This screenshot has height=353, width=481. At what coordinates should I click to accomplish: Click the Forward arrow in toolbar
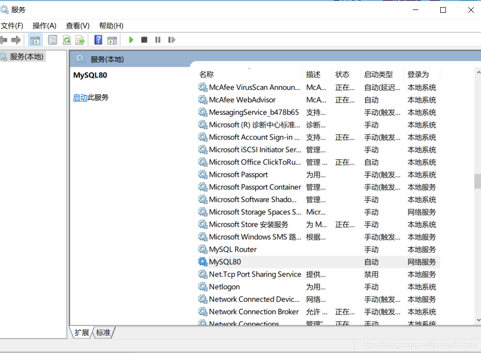(16, 40)
